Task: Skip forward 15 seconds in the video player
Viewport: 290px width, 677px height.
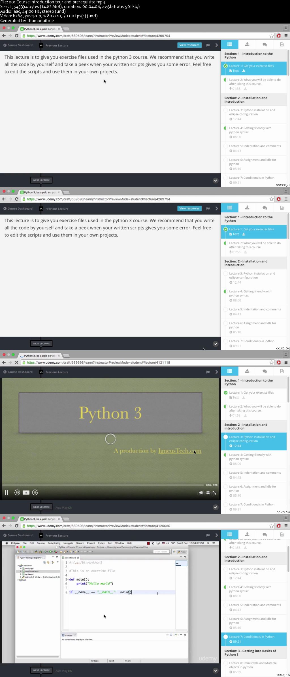Action: (35, 492)
